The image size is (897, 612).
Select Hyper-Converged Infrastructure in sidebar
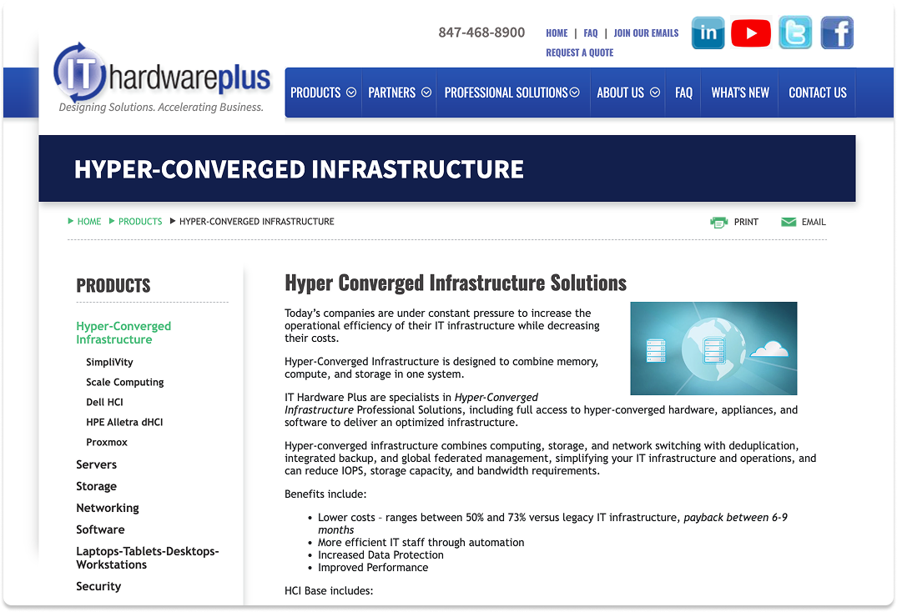pos(123,333)
